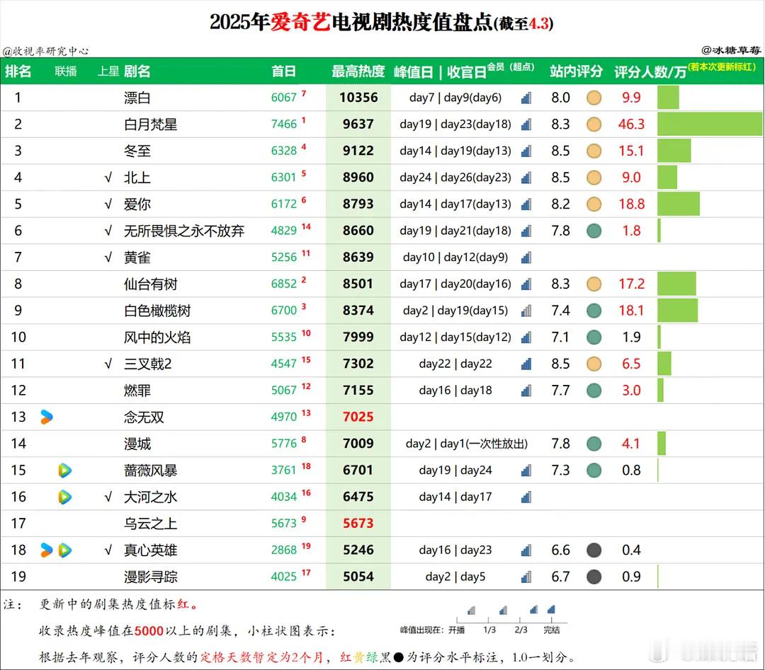Click the Youku logo in the 真心英雄 row
This screenshot has width=765, height=670.
click(46, 550)
